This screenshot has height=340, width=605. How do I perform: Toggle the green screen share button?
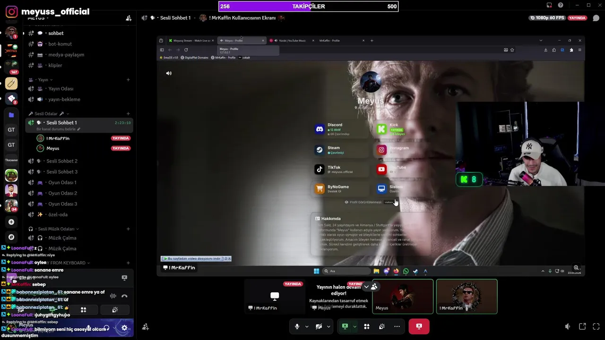pyautogui.click(x=345, y=326)
